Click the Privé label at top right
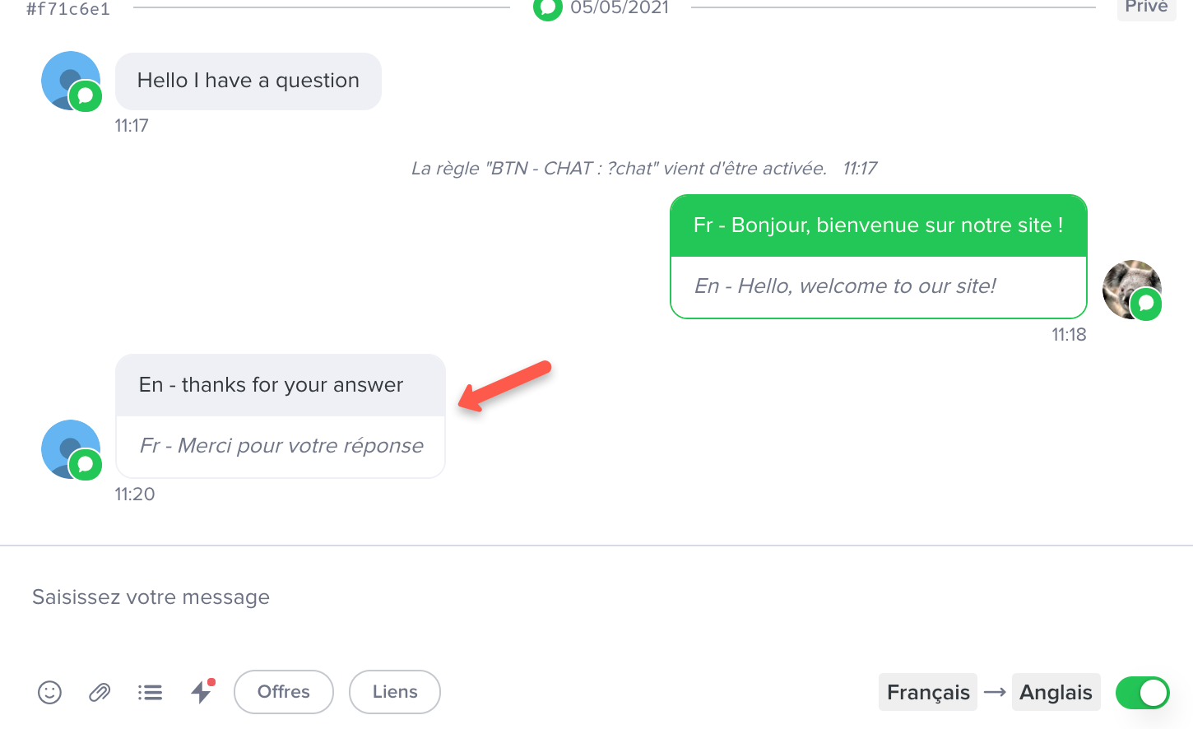Screen dimensions: 1193x729 1146,7
